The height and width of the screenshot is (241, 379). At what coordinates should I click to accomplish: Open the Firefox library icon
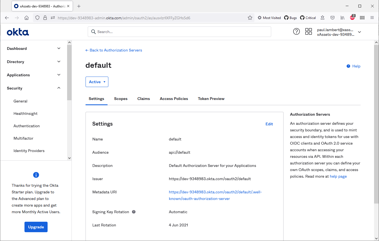pos(342,18)
